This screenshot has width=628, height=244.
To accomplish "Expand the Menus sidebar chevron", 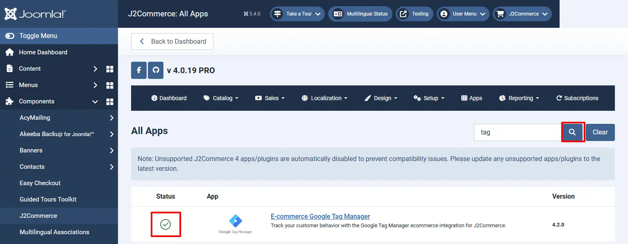I will click(95, 85).
